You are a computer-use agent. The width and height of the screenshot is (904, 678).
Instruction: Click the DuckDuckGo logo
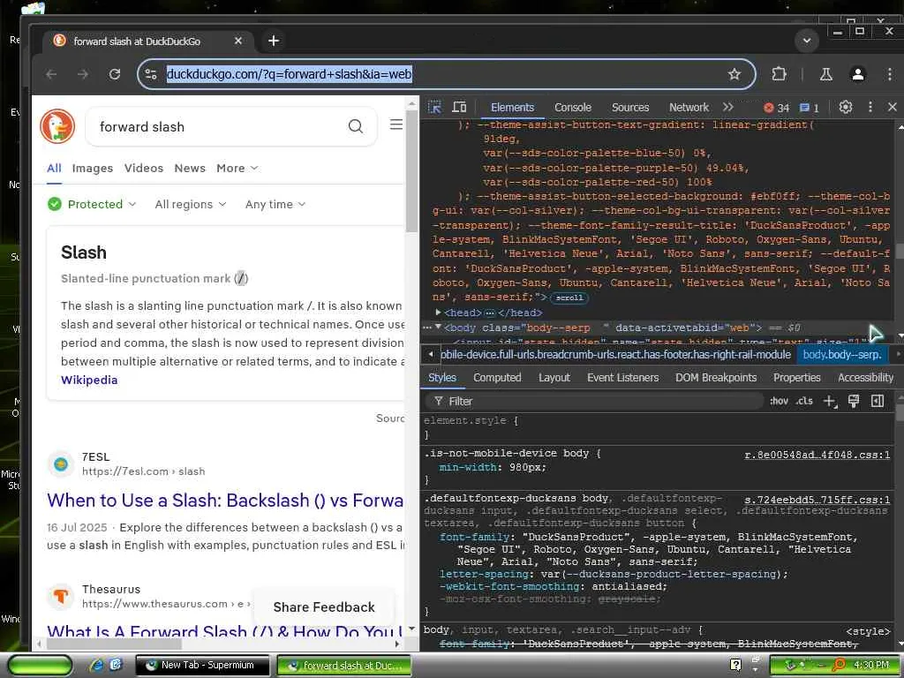[57, 126]
